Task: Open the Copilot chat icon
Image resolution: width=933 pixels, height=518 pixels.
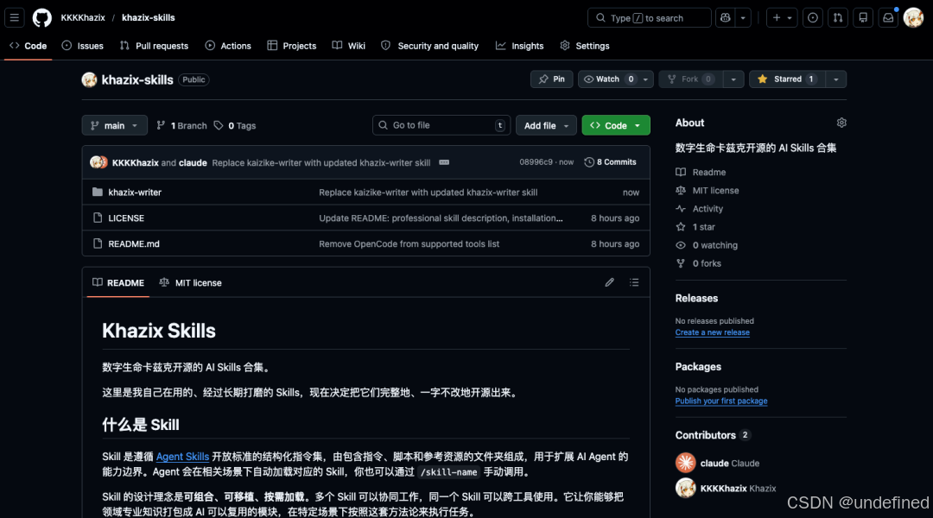Action: [726, 18]
